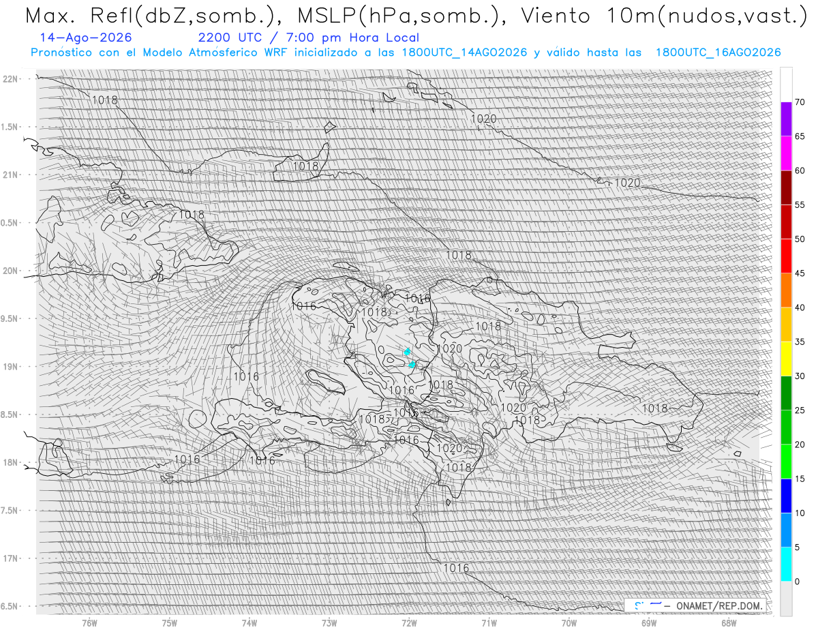Click the longitude axis label '75W'
This screenshot has height=632, width=818.
pos(169,622)
